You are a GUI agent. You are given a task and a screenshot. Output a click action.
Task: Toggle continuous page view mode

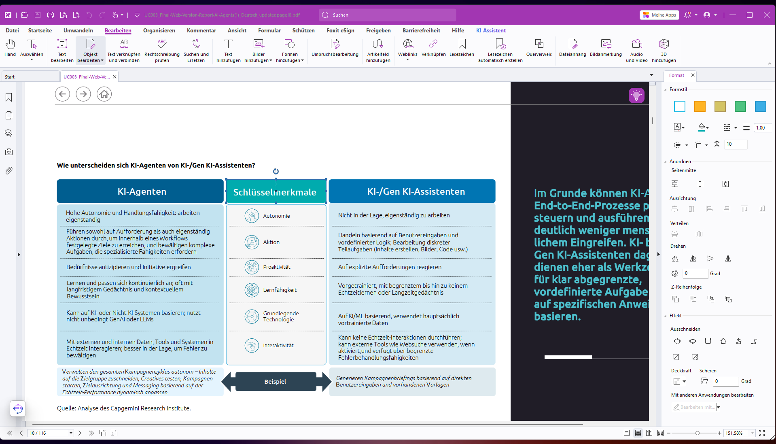(x=638, y=433)
